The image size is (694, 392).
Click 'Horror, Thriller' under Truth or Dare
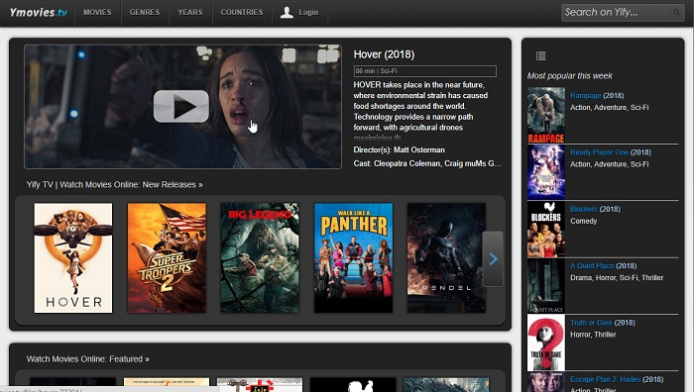(593, 335)
